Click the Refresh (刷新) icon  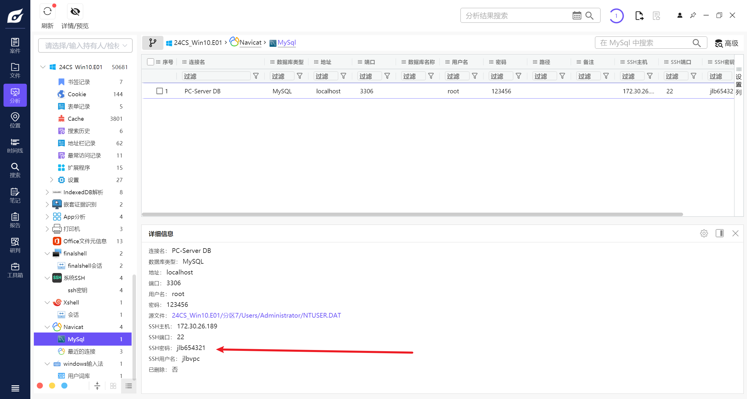click(x=47, y=12)
